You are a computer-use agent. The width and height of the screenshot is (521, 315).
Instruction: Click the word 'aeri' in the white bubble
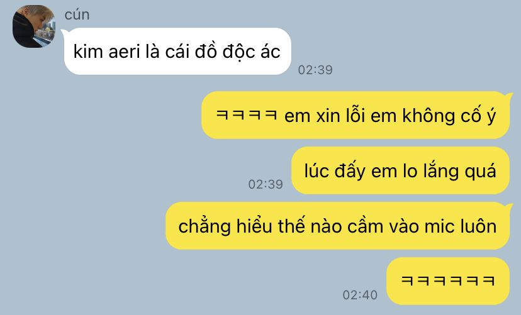tap(124, 52)
